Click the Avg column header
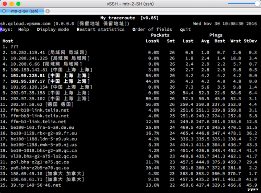 click(205, 41)
